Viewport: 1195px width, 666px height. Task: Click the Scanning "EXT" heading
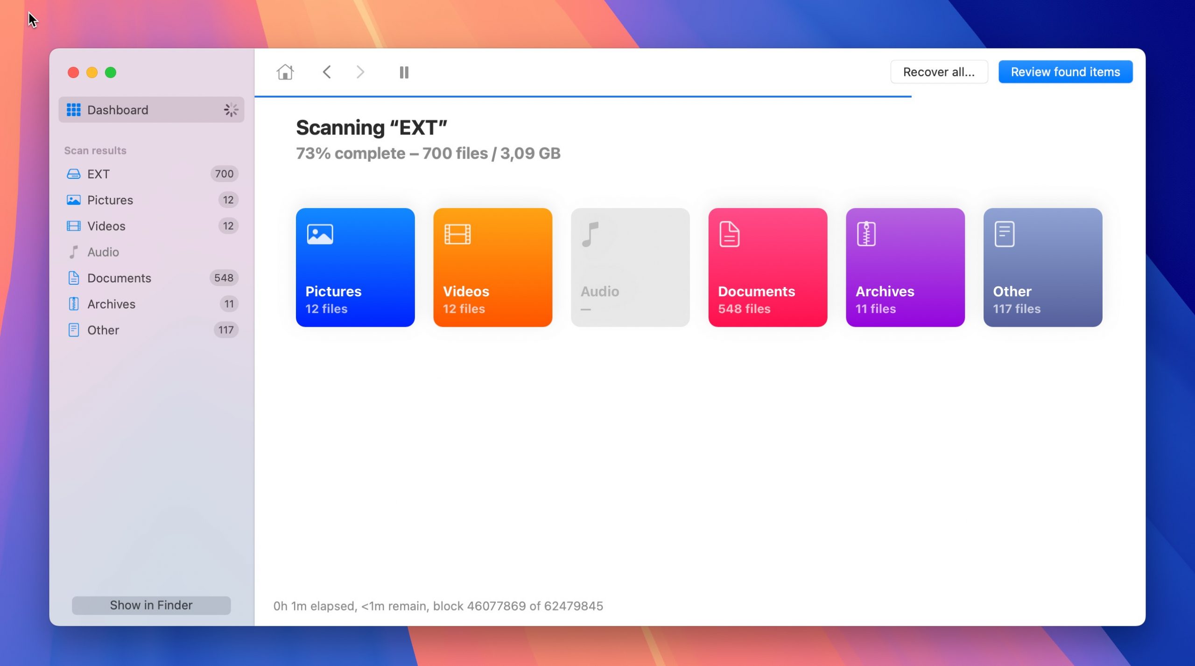372,127
